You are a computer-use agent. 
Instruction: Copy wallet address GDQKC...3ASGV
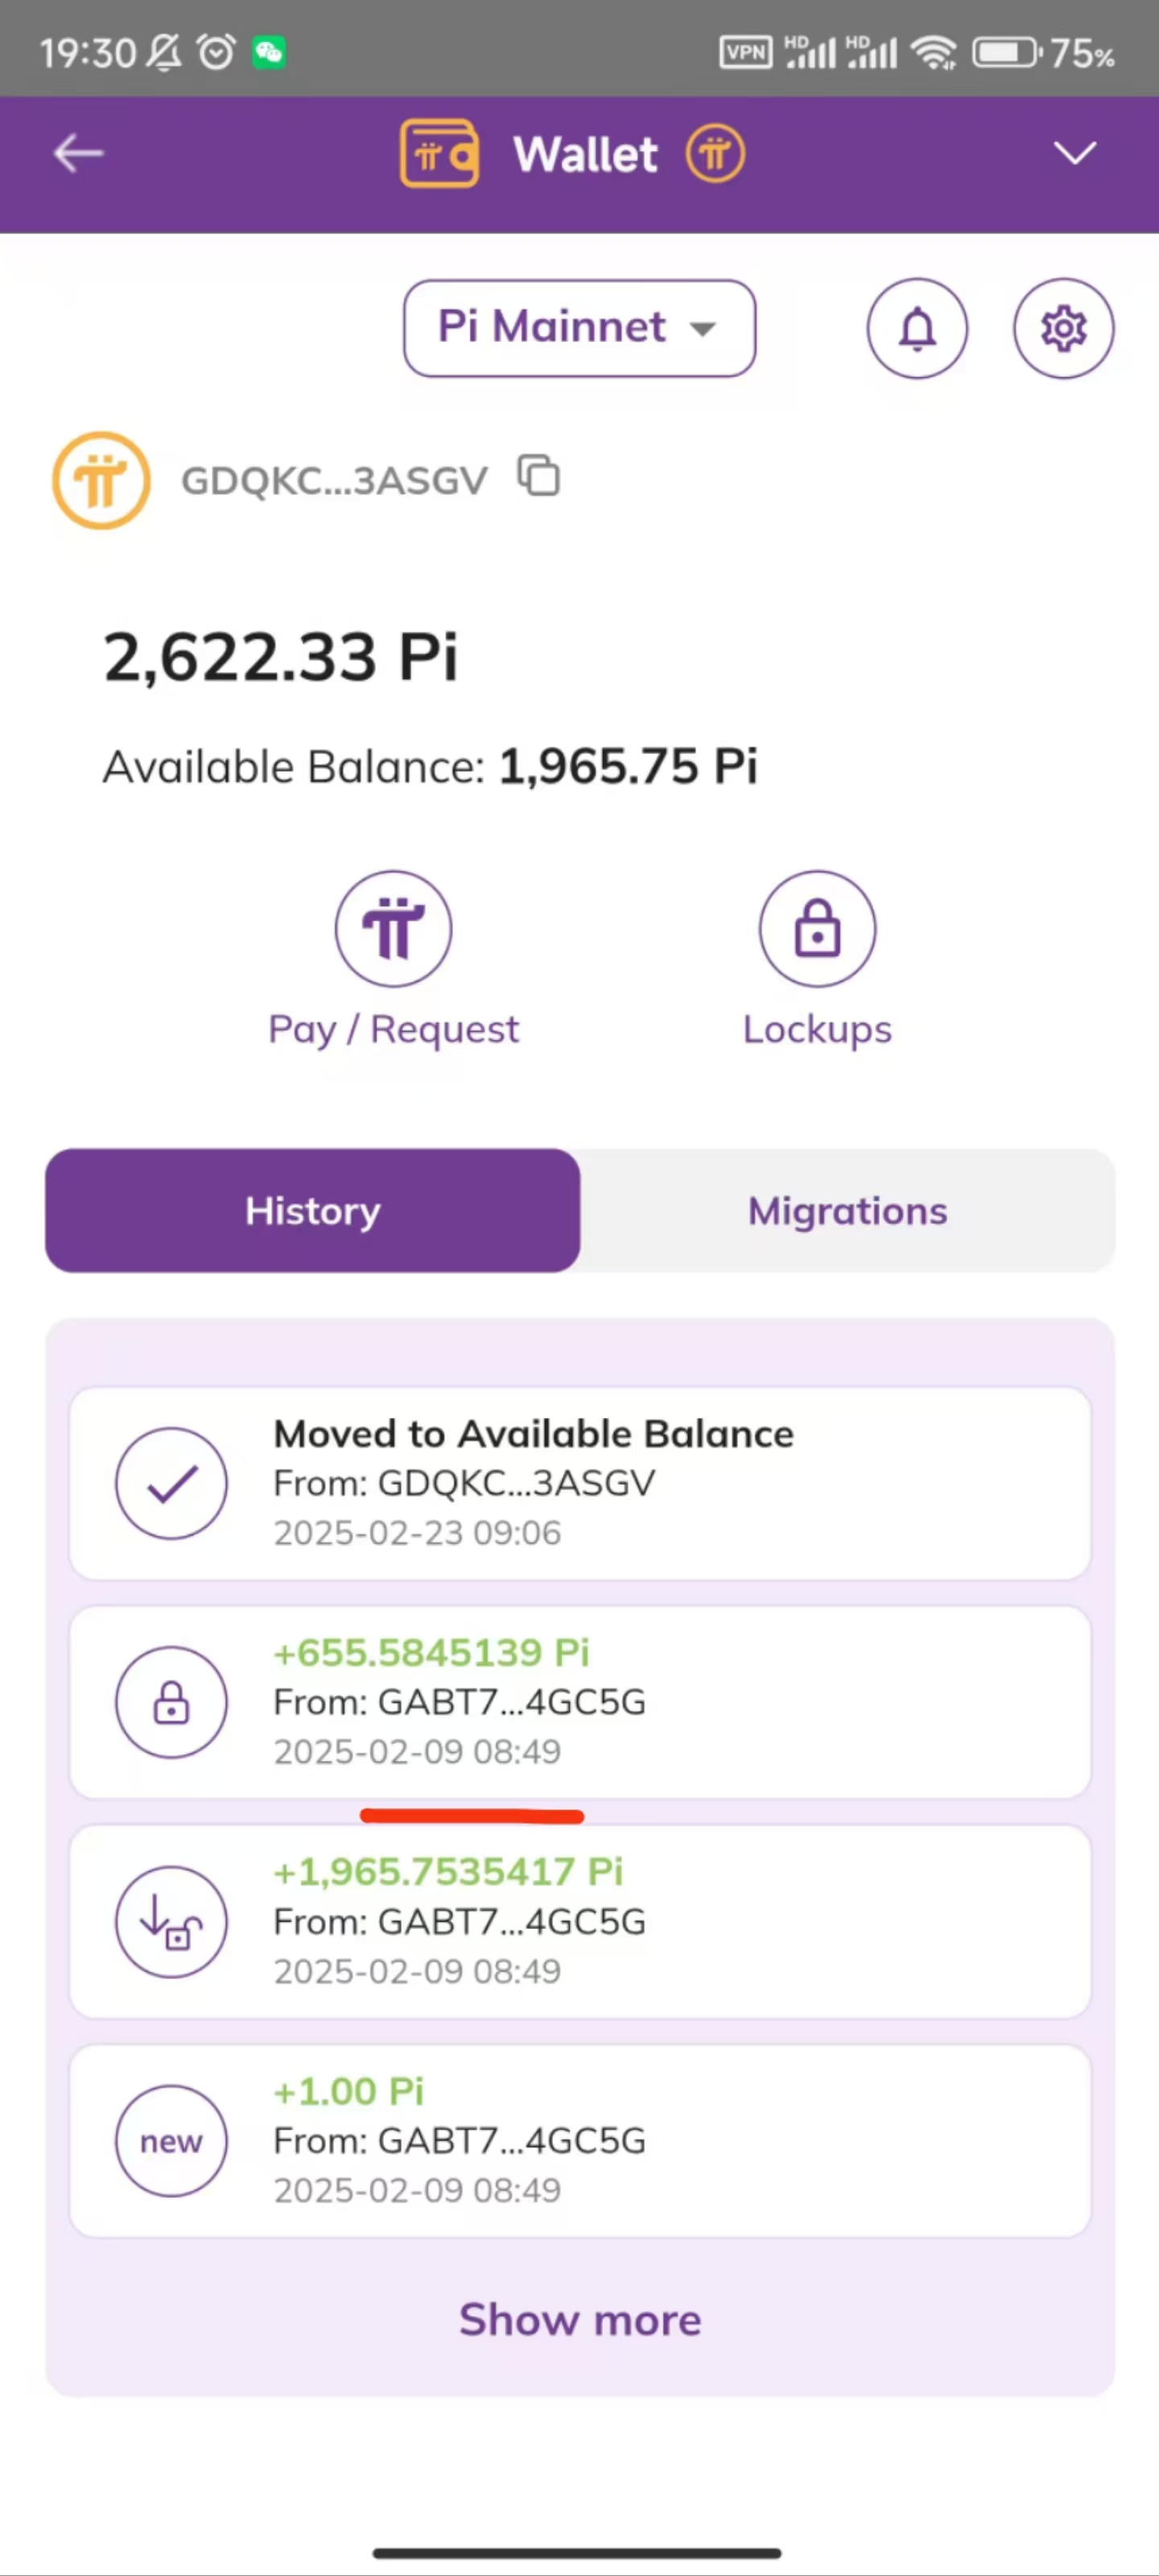538,476
